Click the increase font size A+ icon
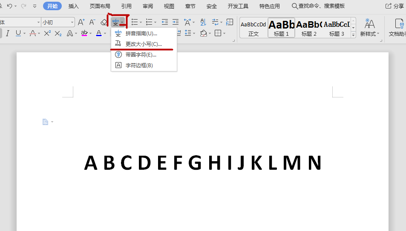The width and height of the screenshot is (406, 231). (x=81, y=22)
